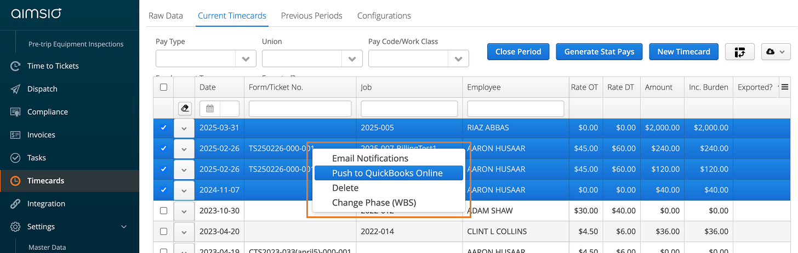Choose Delete from the context menu
This screenshot has height=253, width=798.
(389, 188)
